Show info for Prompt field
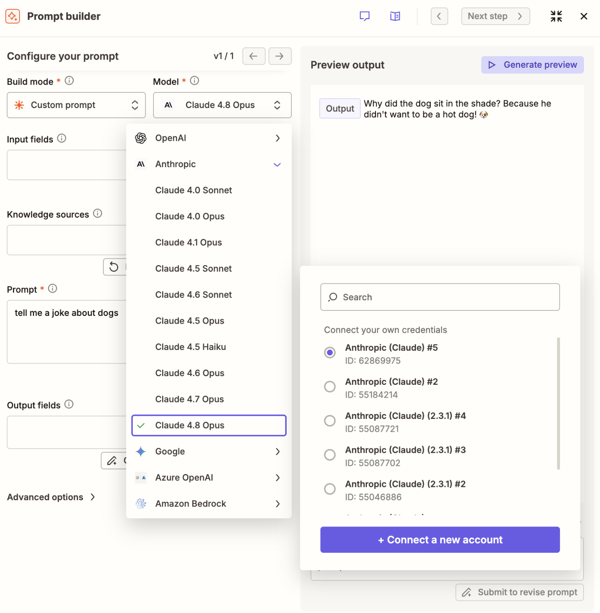This screenshot has width=600, height=613. click(52, 288)
